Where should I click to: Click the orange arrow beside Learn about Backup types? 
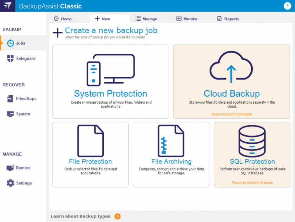tap(118, 216)
